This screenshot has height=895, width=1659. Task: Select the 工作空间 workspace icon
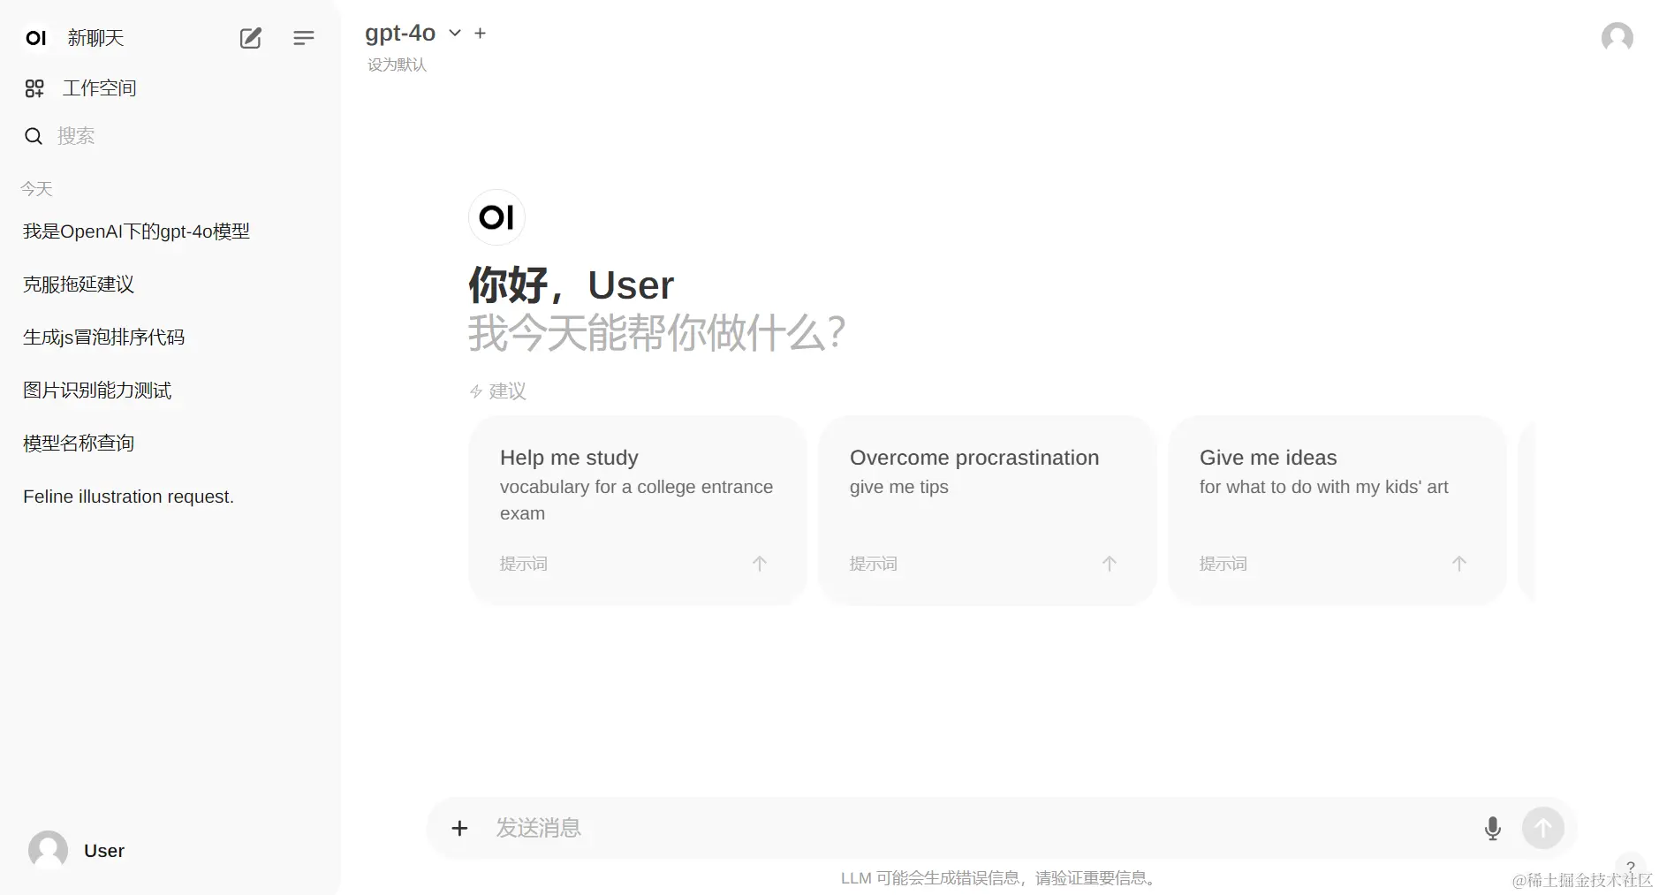point(34,87)
